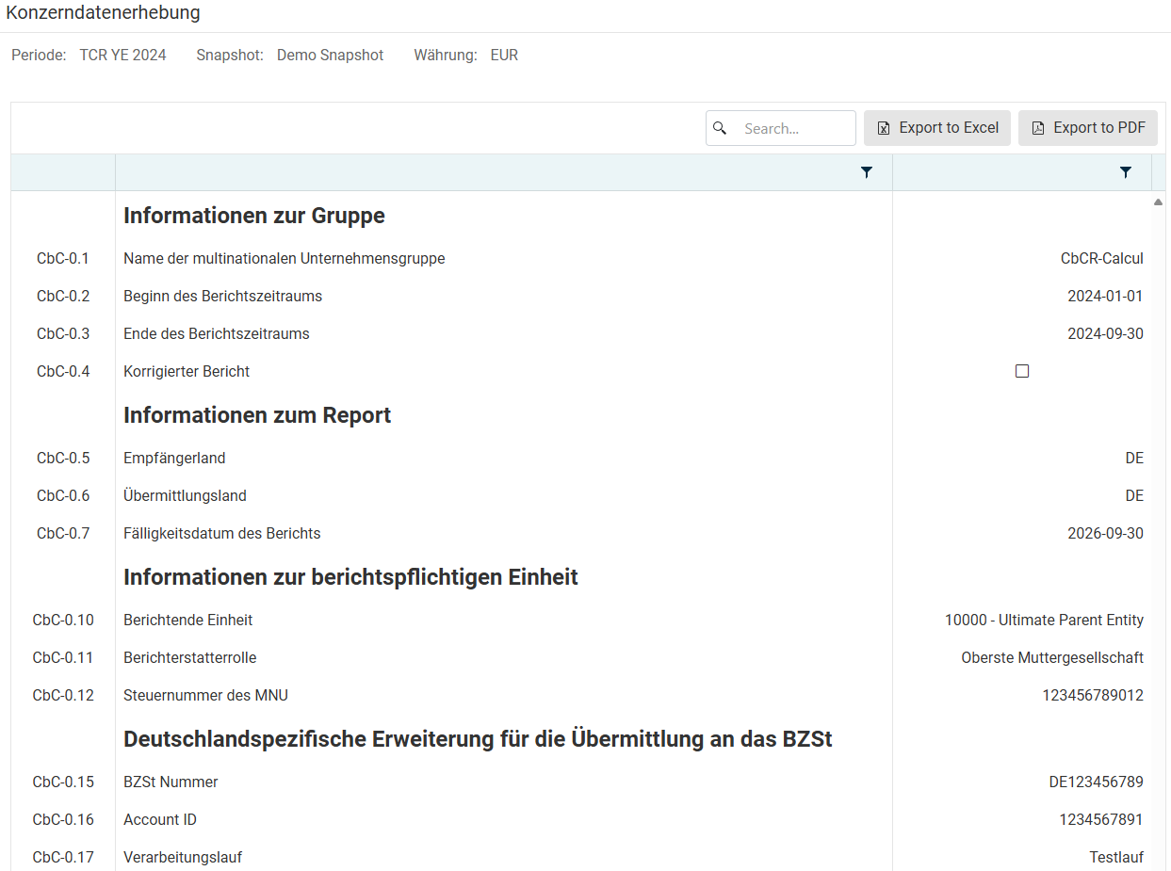
Task: Export the table to Excel
Action: [937, 128]
